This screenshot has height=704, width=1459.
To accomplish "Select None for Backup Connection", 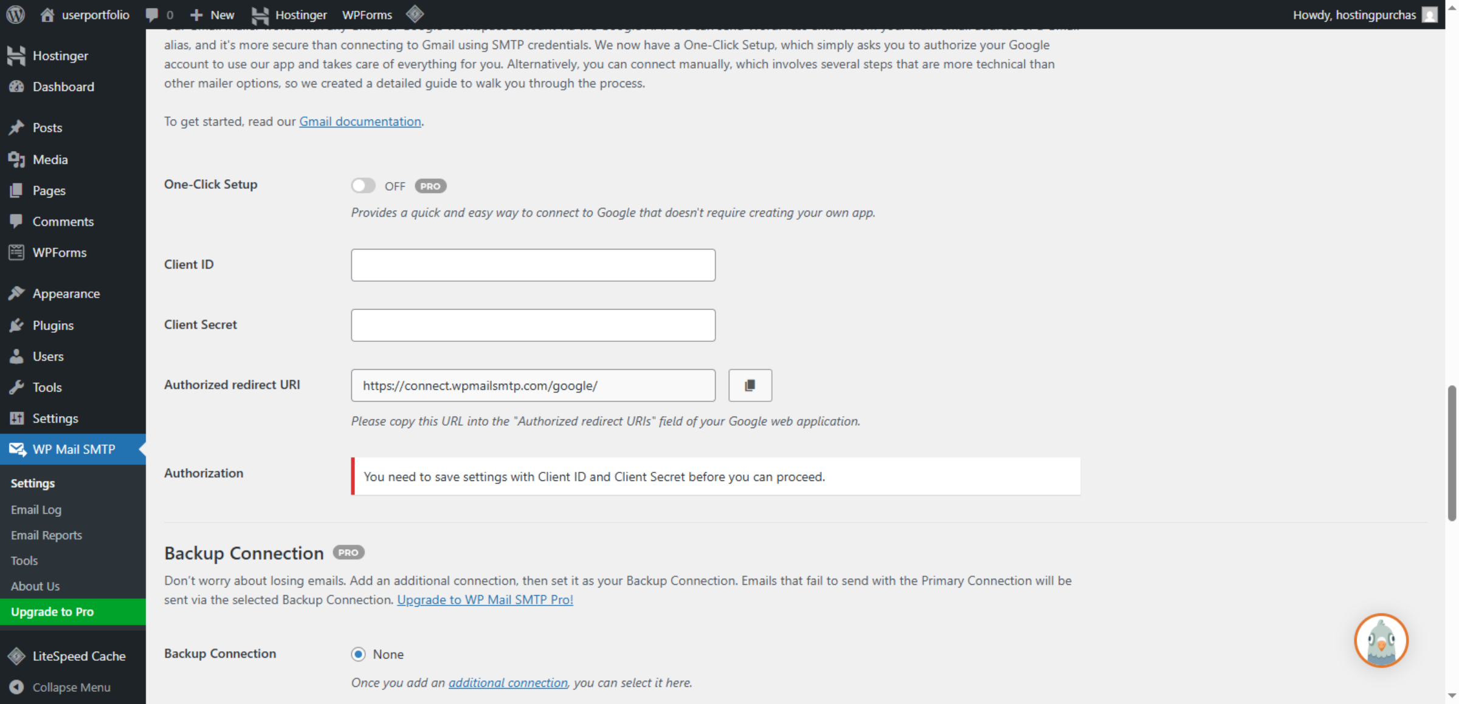I will tap(359, 654).
